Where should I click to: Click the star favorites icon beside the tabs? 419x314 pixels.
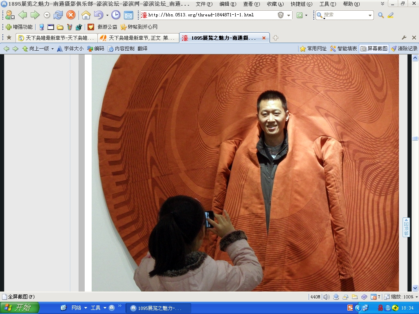click(9, 38)
